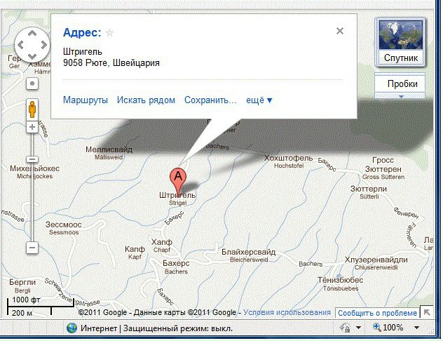443x341 pixels.
Task: Zoom out with the minus button
Action: tap(32, 248)
